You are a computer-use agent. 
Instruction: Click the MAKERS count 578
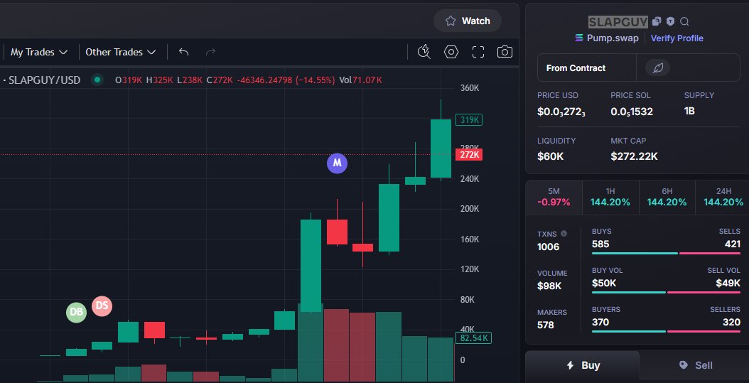[546, 325]
